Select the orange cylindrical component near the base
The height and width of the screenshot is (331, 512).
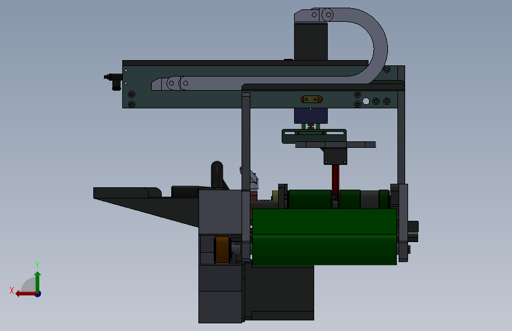(222, 249)
